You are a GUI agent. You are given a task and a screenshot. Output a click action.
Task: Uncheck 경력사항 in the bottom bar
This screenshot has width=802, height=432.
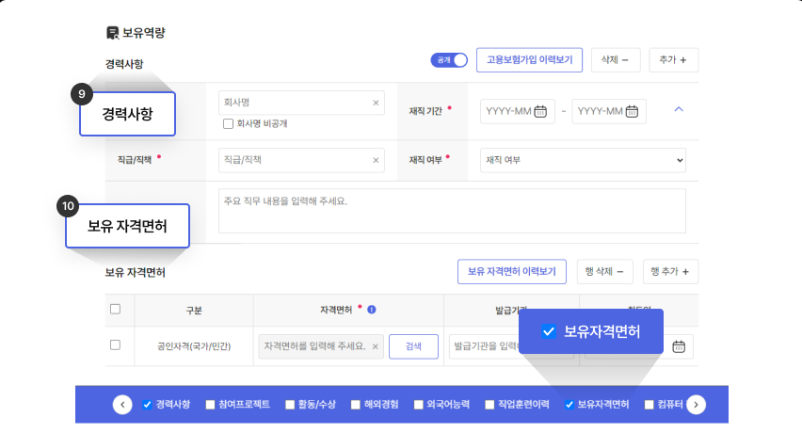147,405
